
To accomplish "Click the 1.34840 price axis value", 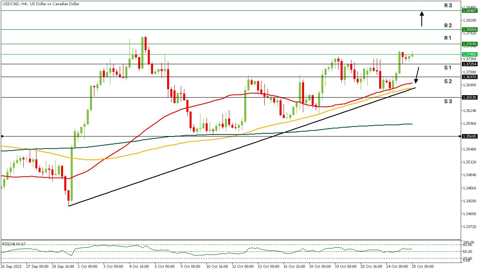I will tap(469, 175).
